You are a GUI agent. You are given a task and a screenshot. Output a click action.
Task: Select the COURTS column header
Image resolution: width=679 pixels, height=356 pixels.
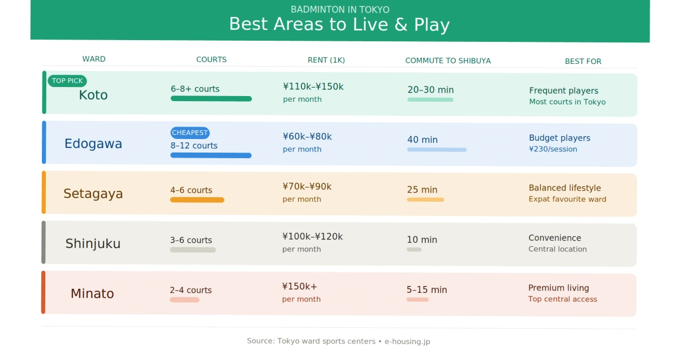pos(211,59)
